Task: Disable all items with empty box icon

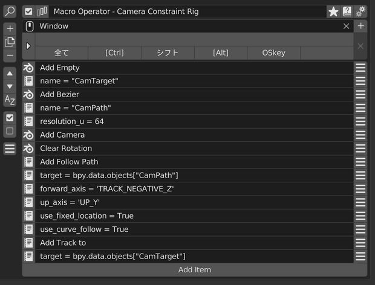Action: click(x=10, y=131)
